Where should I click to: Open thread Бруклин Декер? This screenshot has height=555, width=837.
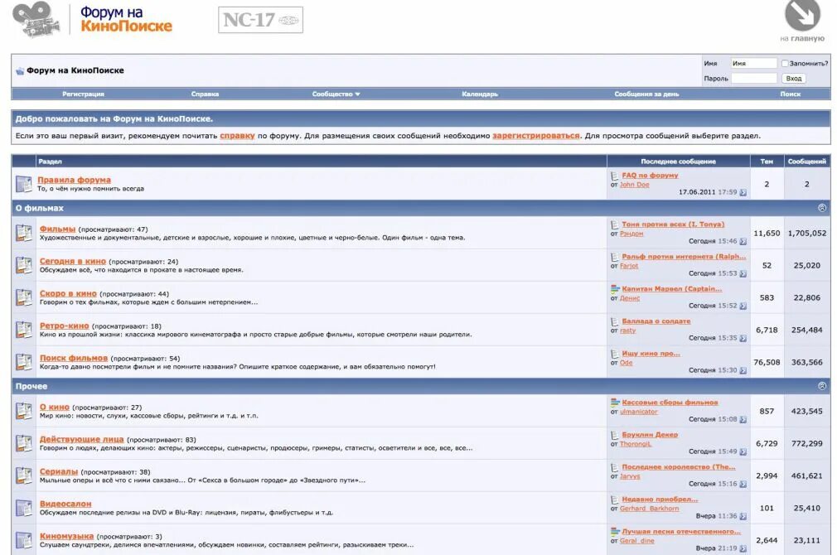[x=650, y=434]
